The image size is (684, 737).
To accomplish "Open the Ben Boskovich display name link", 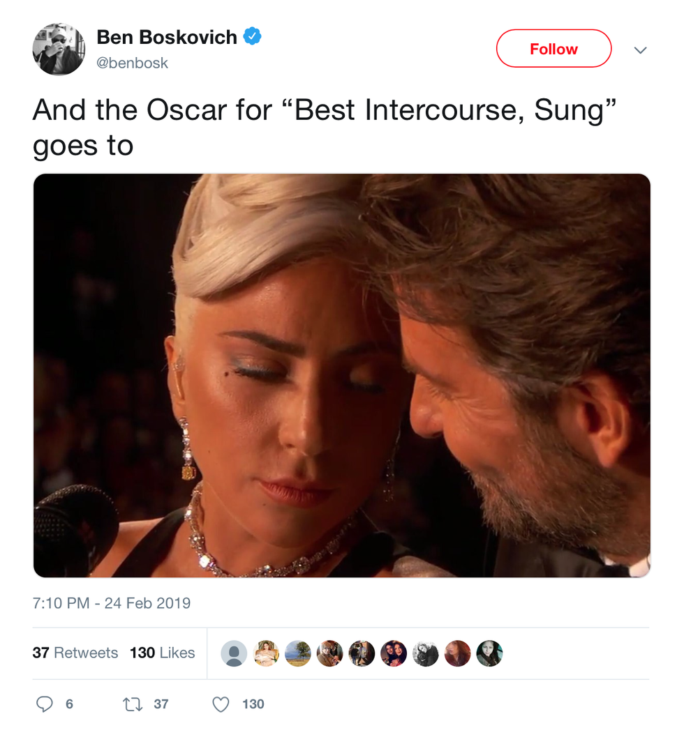I will click(x=167, y=37).
